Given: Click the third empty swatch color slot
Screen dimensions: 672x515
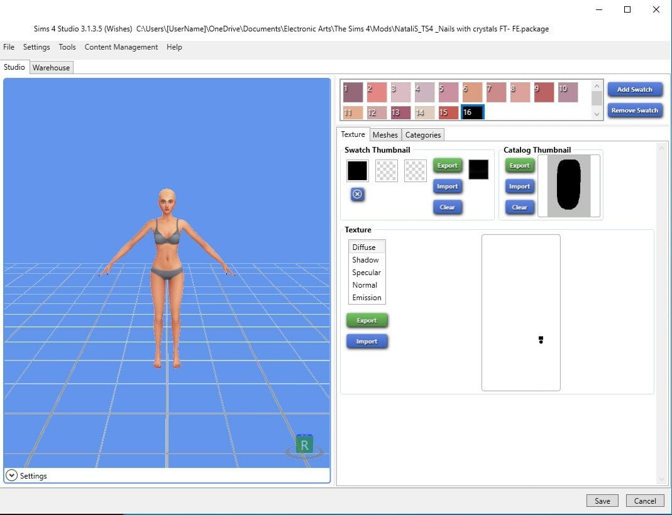Looking at the screenshot, I should tap(416, 171).
